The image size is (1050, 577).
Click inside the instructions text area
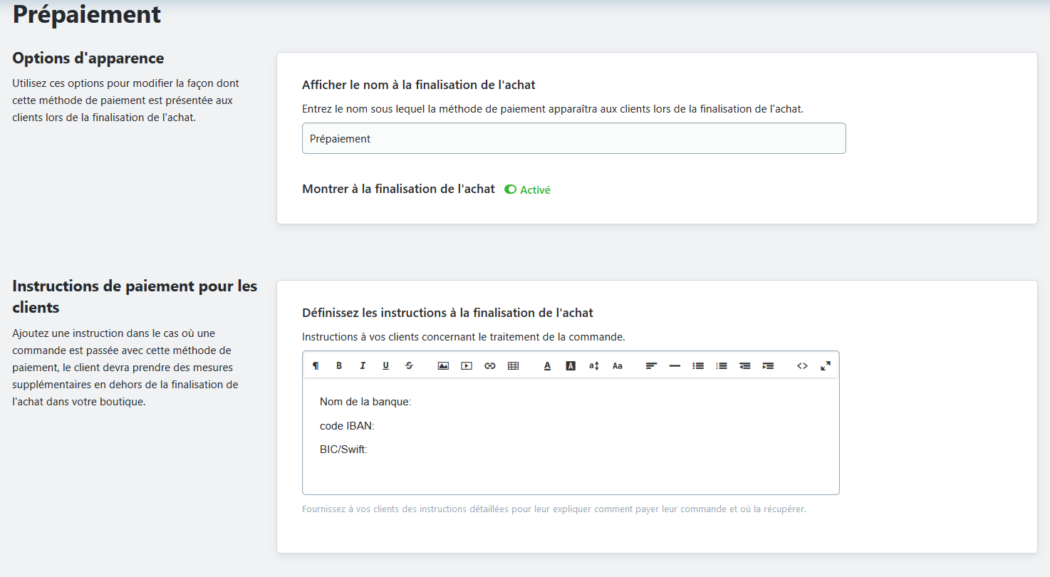(571, 436)
